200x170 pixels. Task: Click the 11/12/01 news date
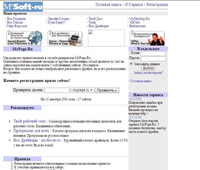tap(135, 117)
